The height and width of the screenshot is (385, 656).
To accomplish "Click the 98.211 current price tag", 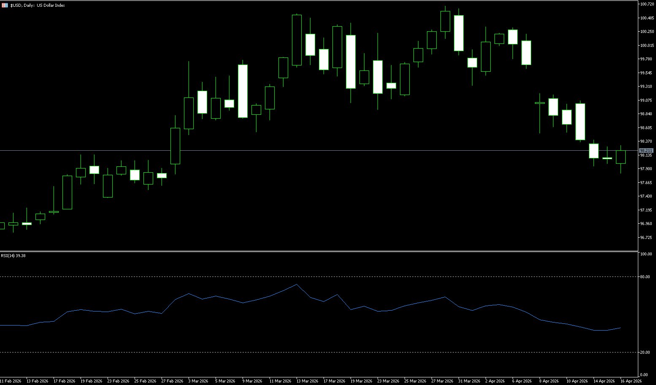I will pos(646,151).
